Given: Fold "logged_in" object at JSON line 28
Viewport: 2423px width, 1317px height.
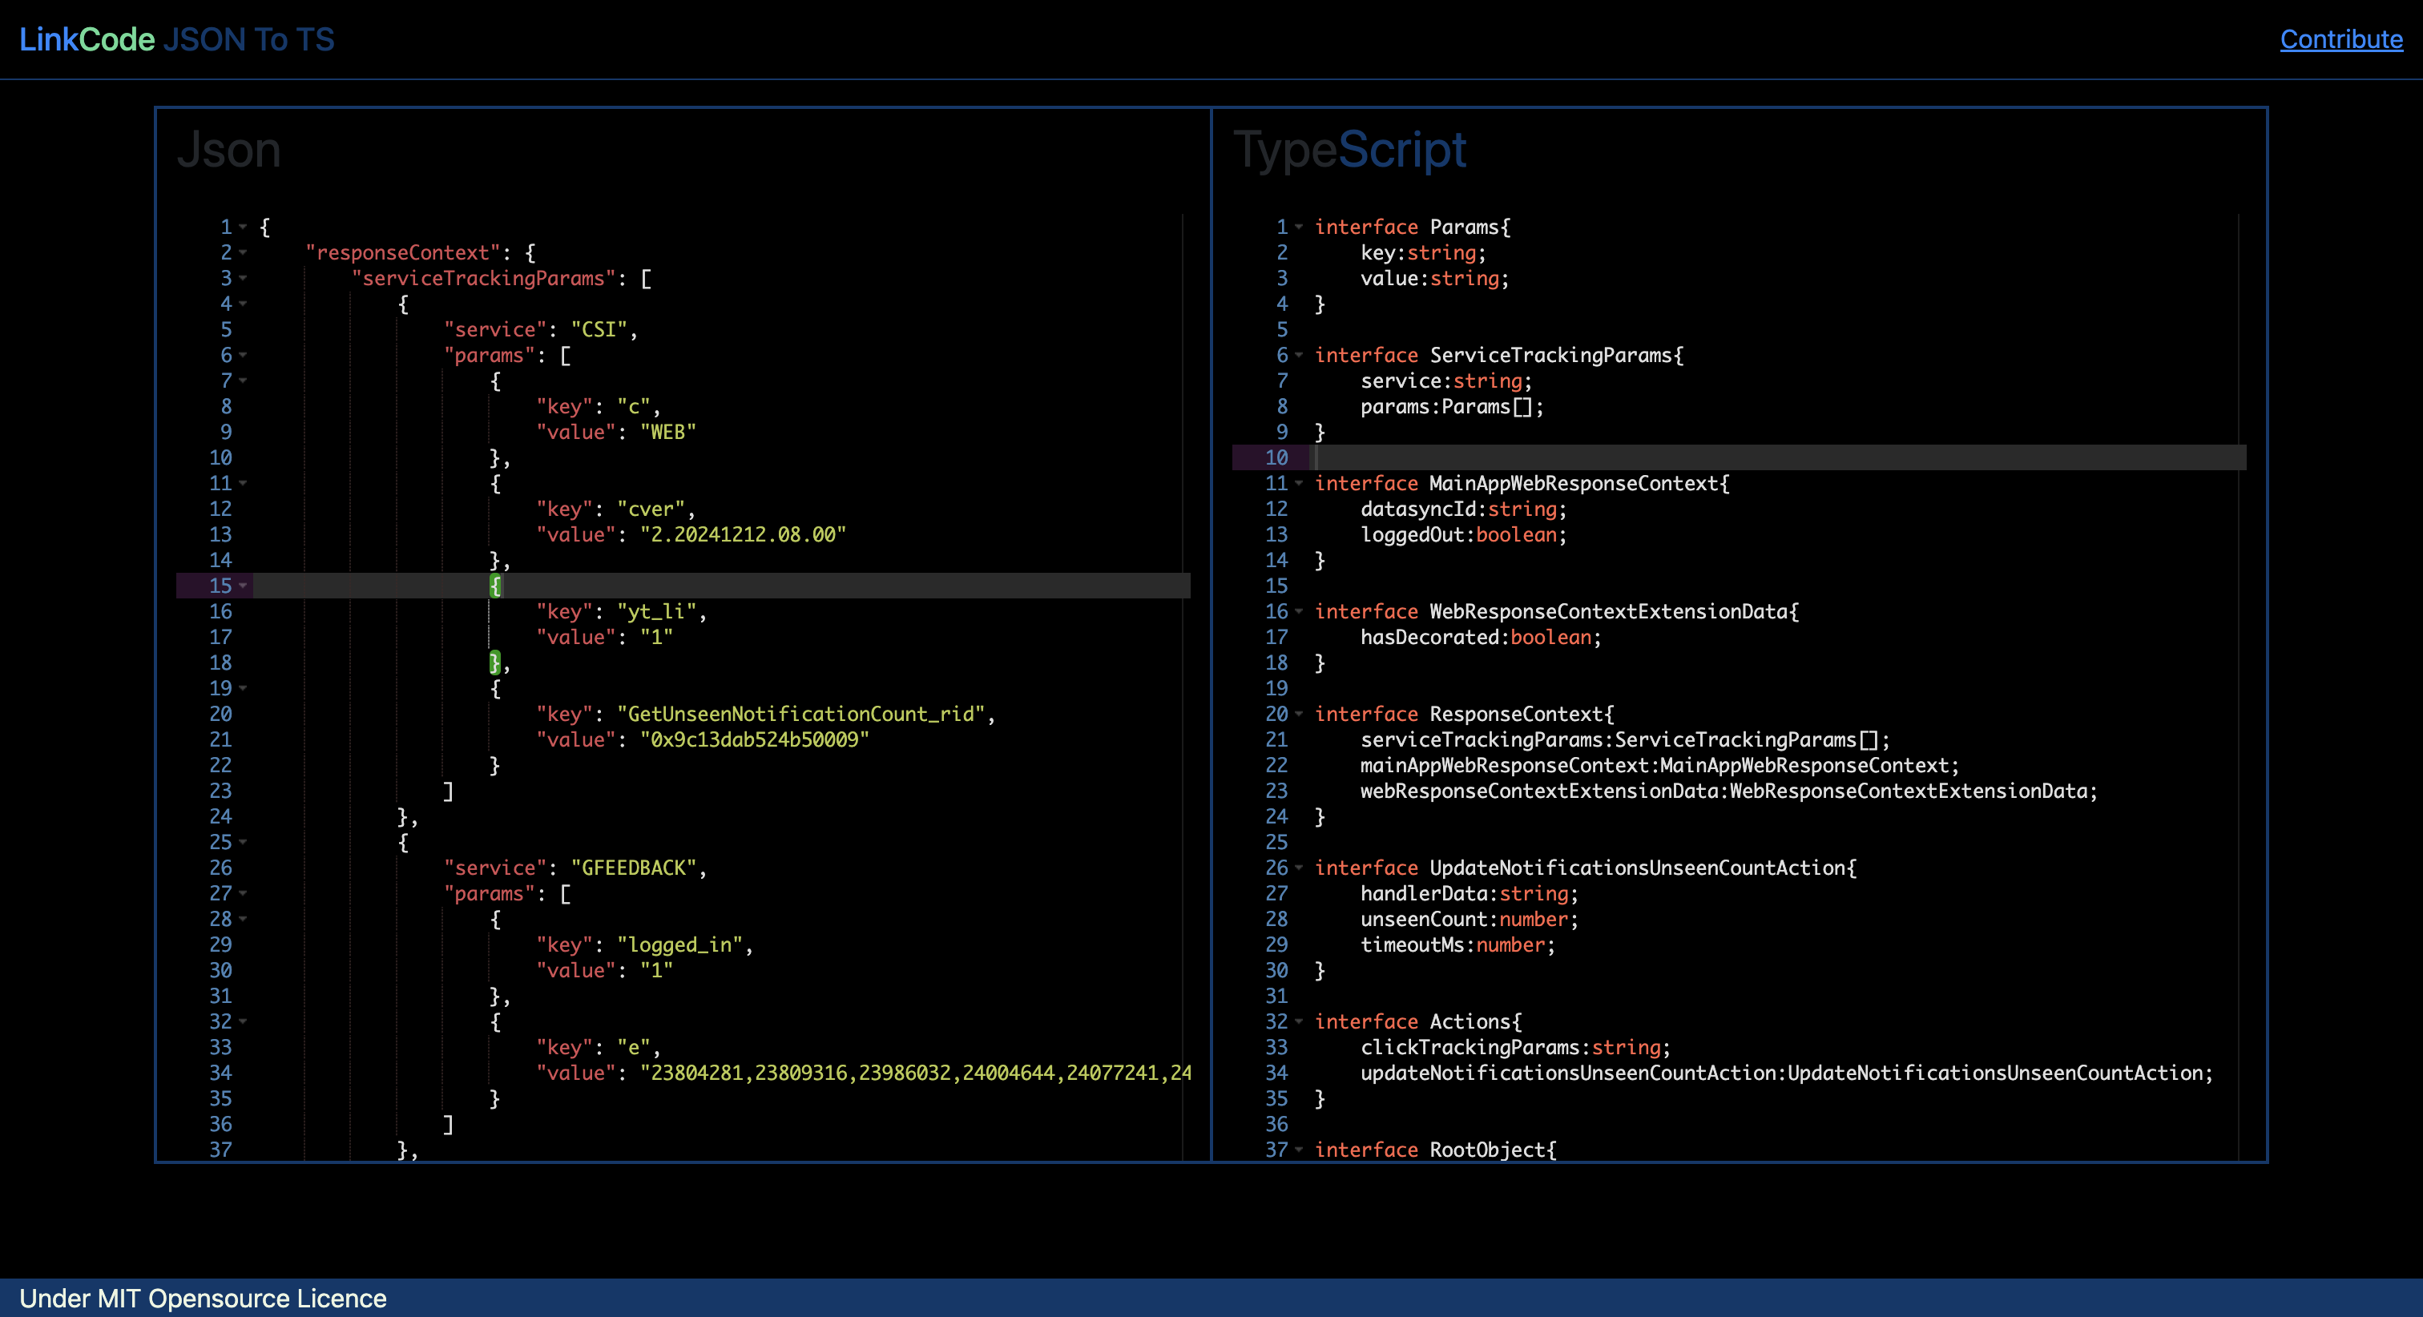Looking at the screenshot, I should click(244, 919).
